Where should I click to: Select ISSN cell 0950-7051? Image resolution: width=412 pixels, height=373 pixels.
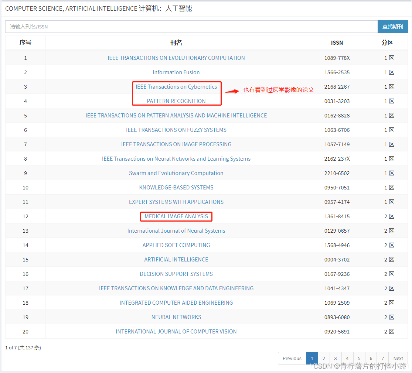pos(337,188)
